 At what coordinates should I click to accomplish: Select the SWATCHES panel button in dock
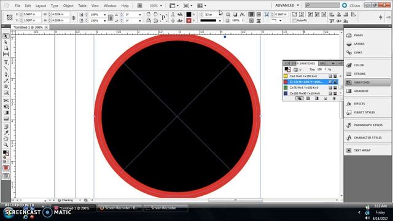(367, 82)
